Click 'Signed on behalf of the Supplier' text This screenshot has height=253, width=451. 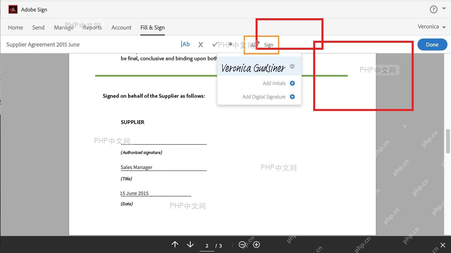154,96
